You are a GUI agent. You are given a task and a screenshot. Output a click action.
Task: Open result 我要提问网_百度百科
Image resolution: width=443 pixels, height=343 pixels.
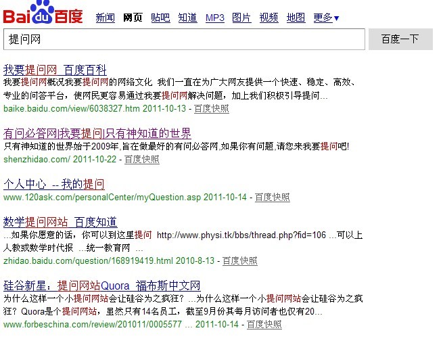coord(55,70)
